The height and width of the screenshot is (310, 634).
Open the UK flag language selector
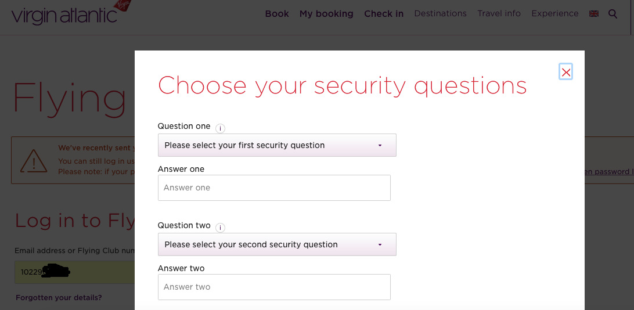593,14
